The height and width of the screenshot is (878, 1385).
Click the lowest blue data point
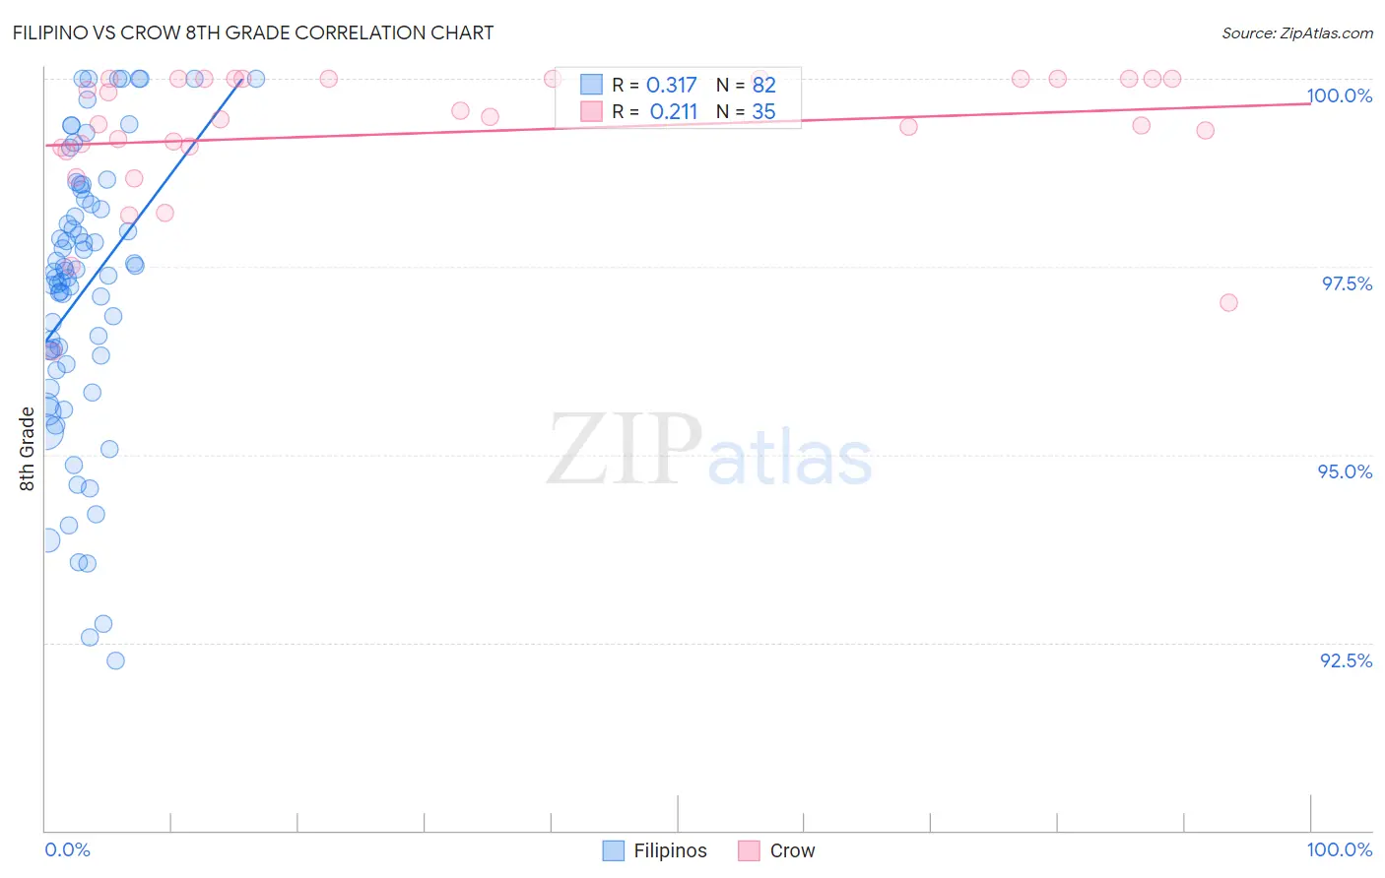[x=115, y=660]
